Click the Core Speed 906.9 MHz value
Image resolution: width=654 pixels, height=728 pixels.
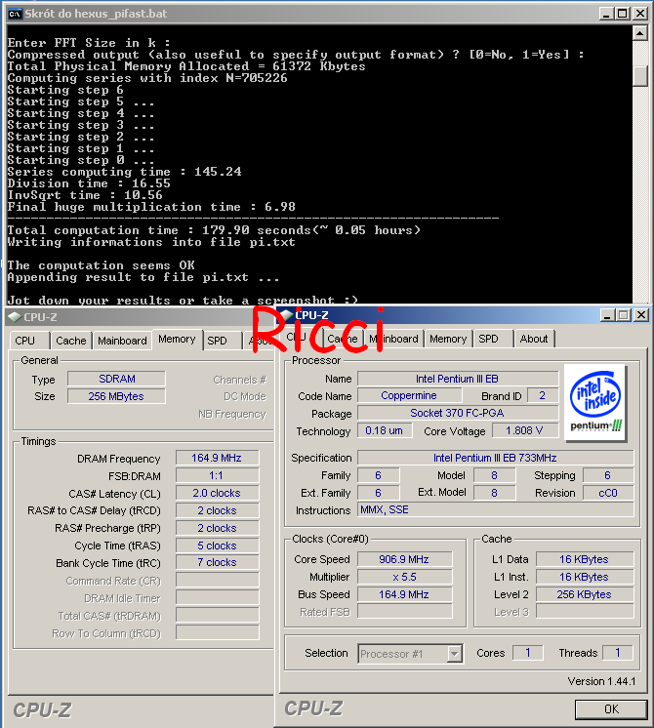(404, 559)
